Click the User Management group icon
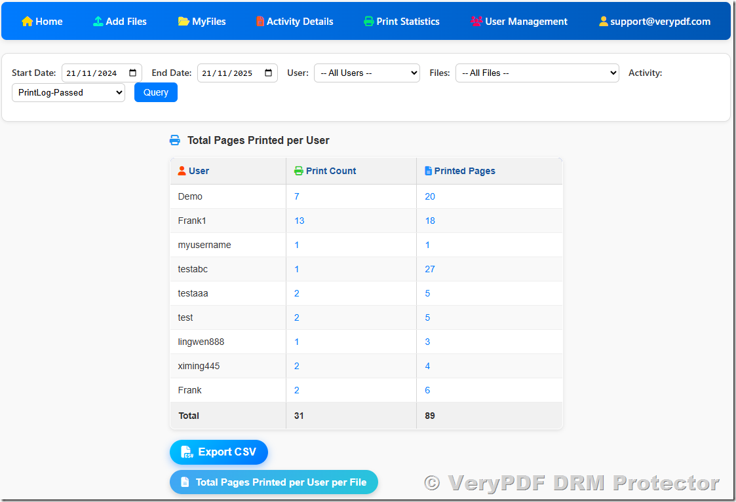 [475, 21]
